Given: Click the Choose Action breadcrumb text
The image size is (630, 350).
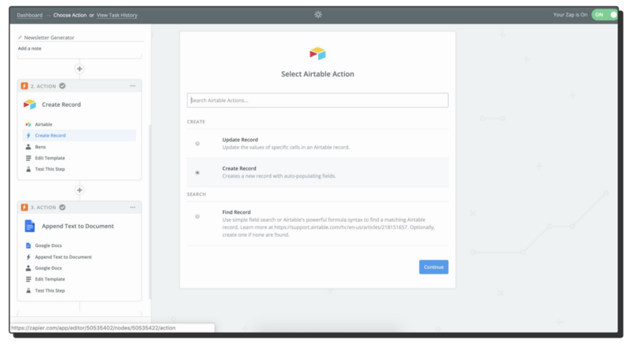Looking at the screenshot, I should coord(70,15).
